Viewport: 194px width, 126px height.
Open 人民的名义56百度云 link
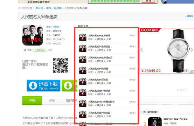click(98, 79)
